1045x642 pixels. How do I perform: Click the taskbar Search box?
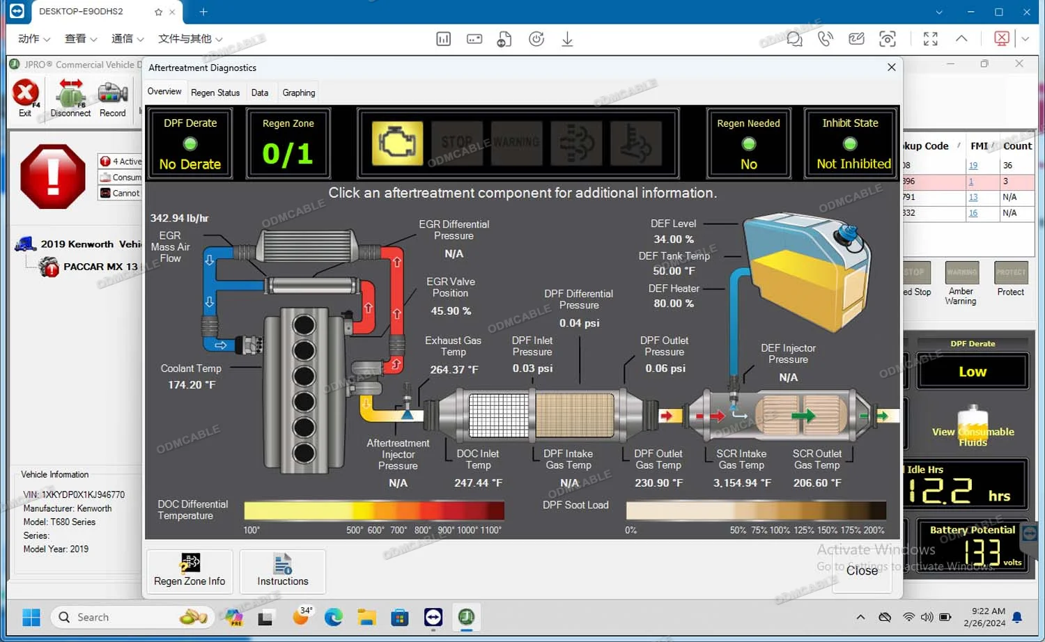pyautogui.click(x=132, y=618)
